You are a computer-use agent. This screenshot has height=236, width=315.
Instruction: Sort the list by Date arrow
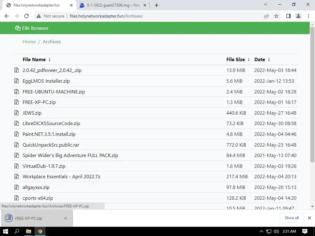(269, 59)
